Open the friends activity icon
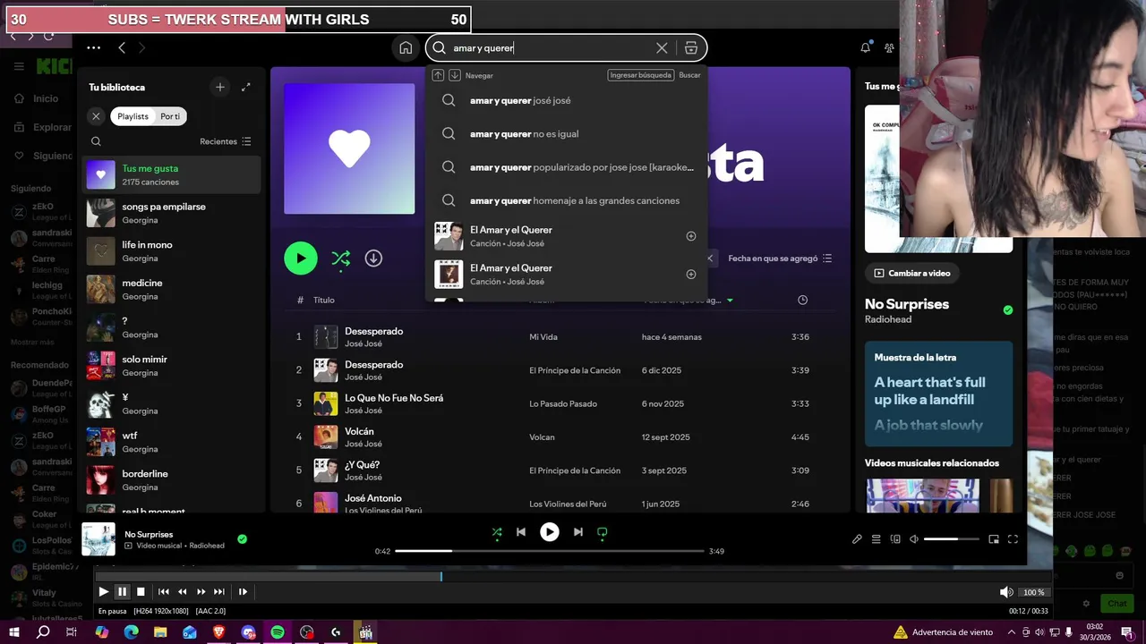This screenshot has width=1146, height=644. (x=889, y=48)
